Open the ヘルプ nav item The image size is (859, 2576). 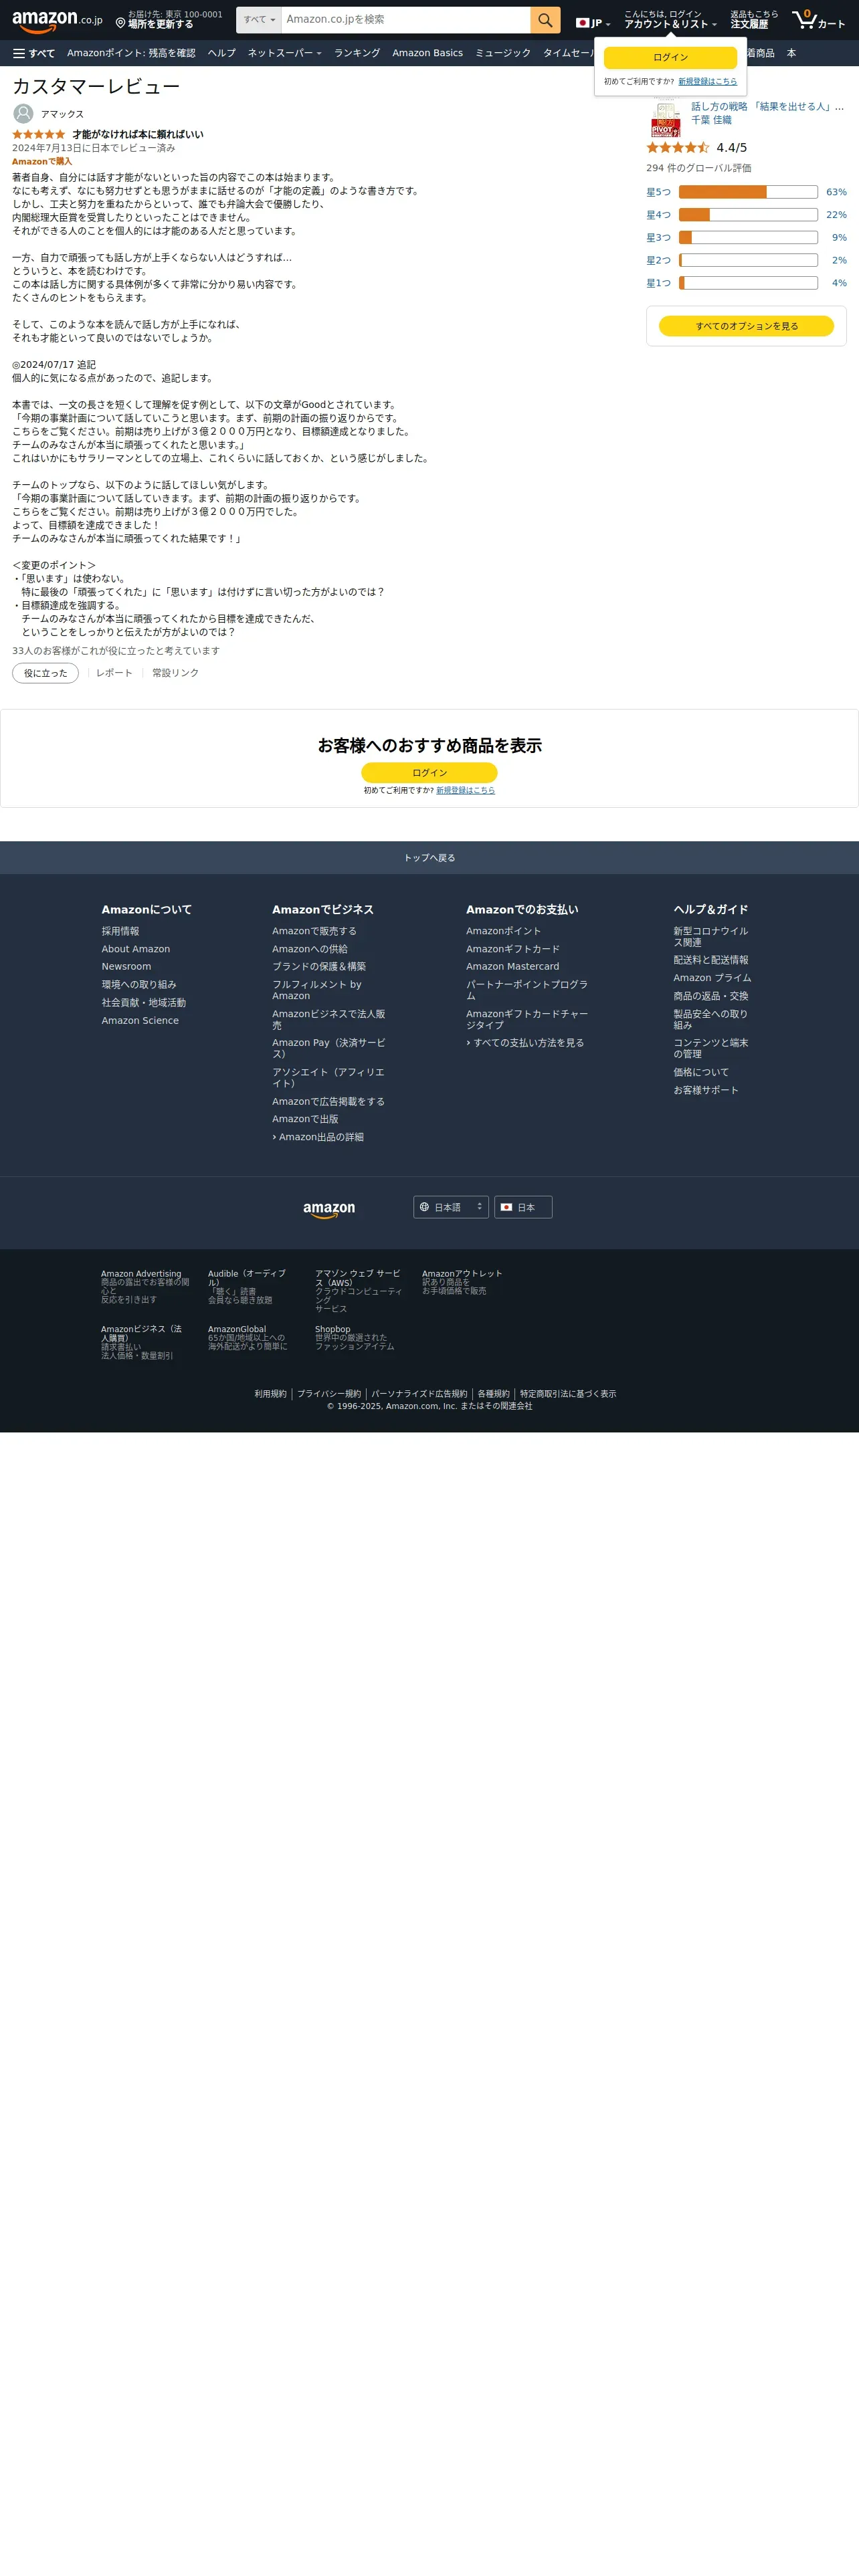(222, 53)
